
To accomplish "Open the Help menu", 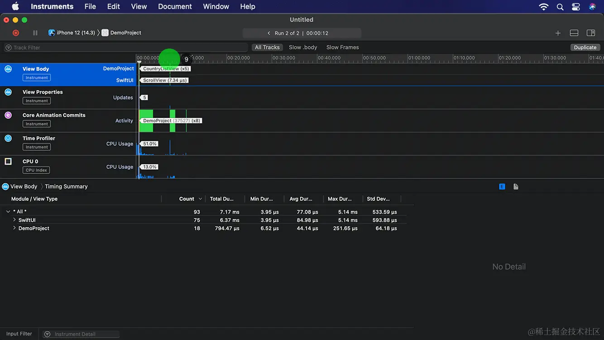I will click(x=248, y=6).
